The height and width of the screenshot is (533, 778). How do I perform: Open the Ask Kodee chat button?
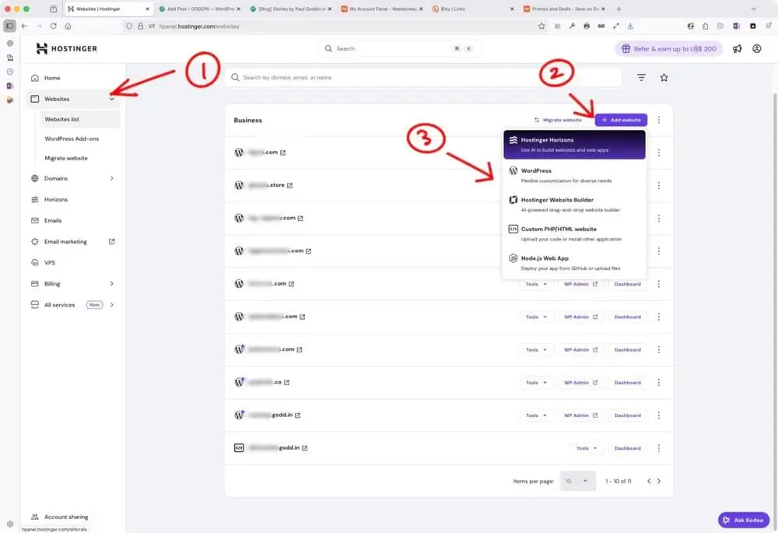pos(743,520)
